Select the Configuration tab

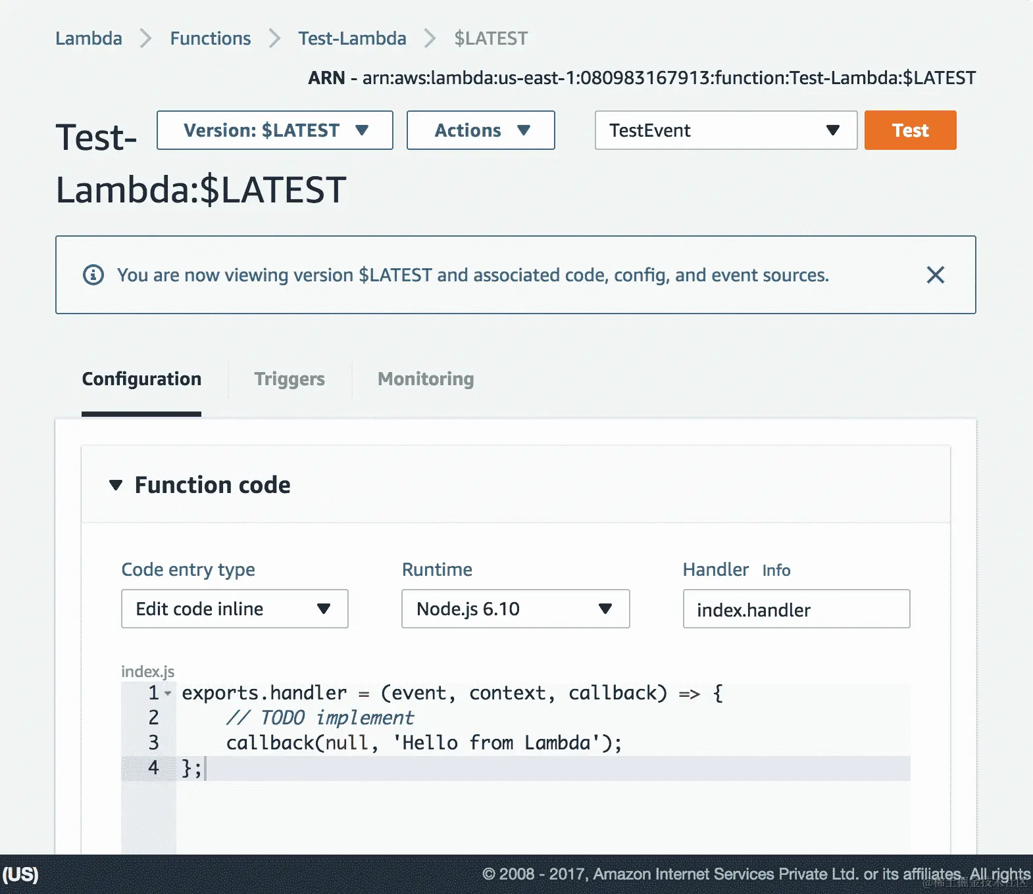click(x=141, y=379)
